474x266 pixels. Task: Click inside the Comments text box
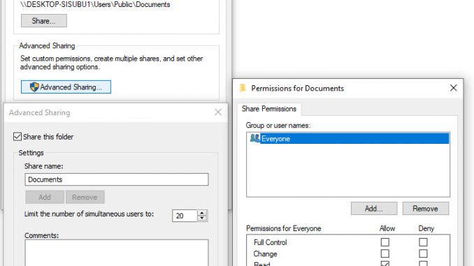point(117,253)
